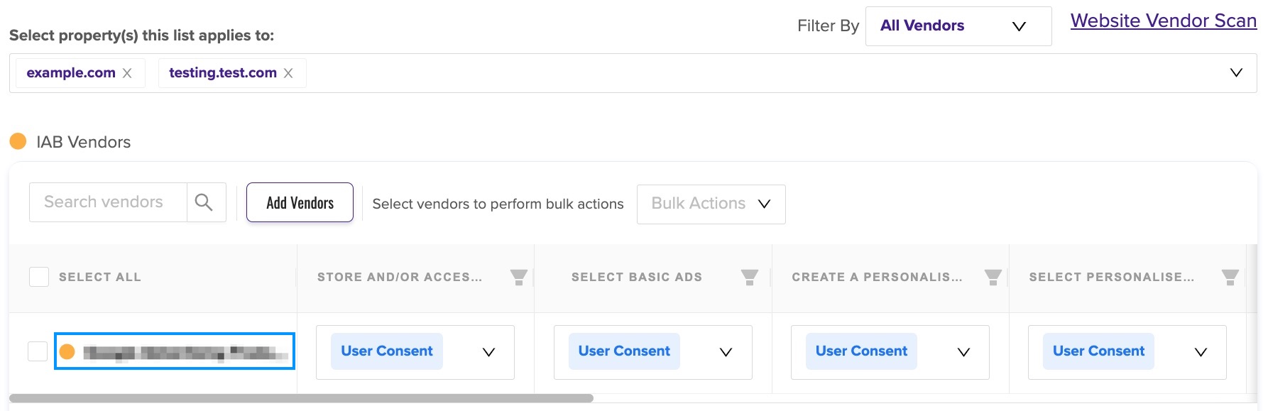Remove testing.test.com property tag
This screenshot has width=1268, height=411.
coord(288,73)
